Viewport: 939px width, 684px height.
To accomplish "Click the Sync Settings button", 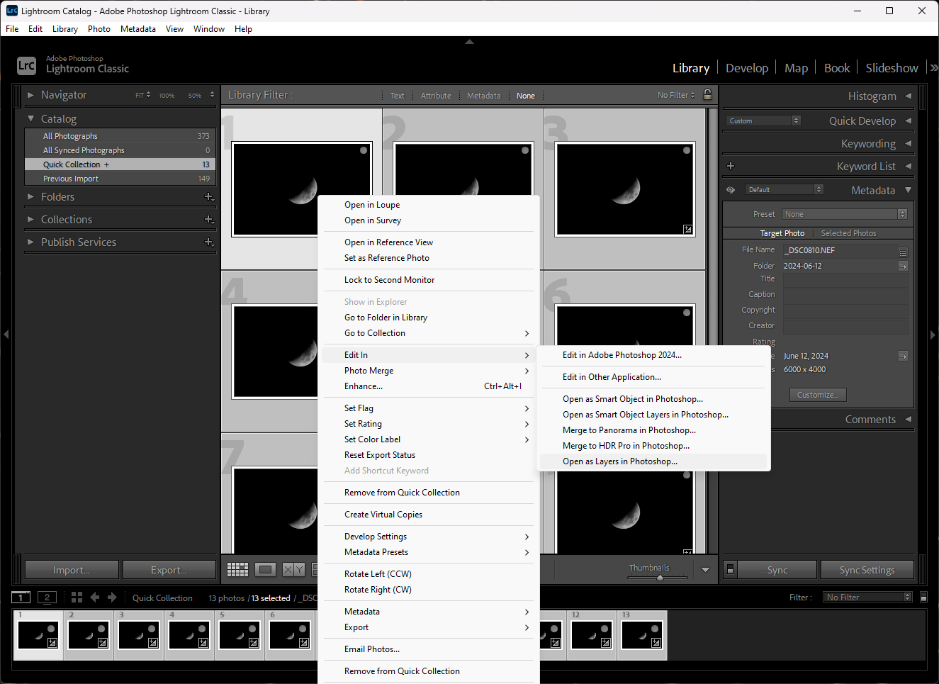I will pos(867,570).
